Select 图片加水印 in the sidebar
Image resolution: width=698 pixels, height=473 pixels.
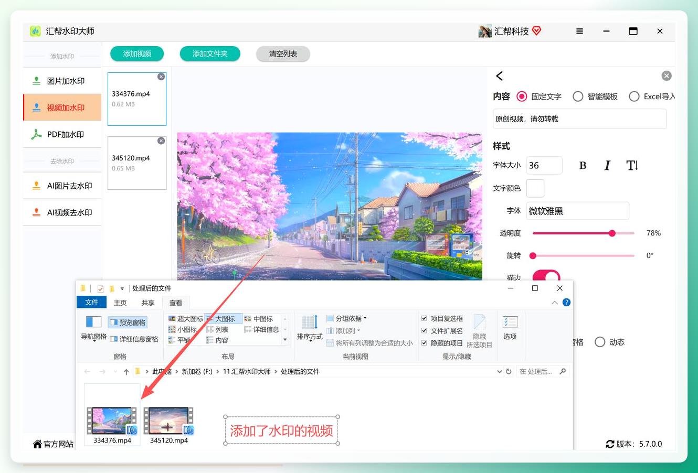point(62,81)
